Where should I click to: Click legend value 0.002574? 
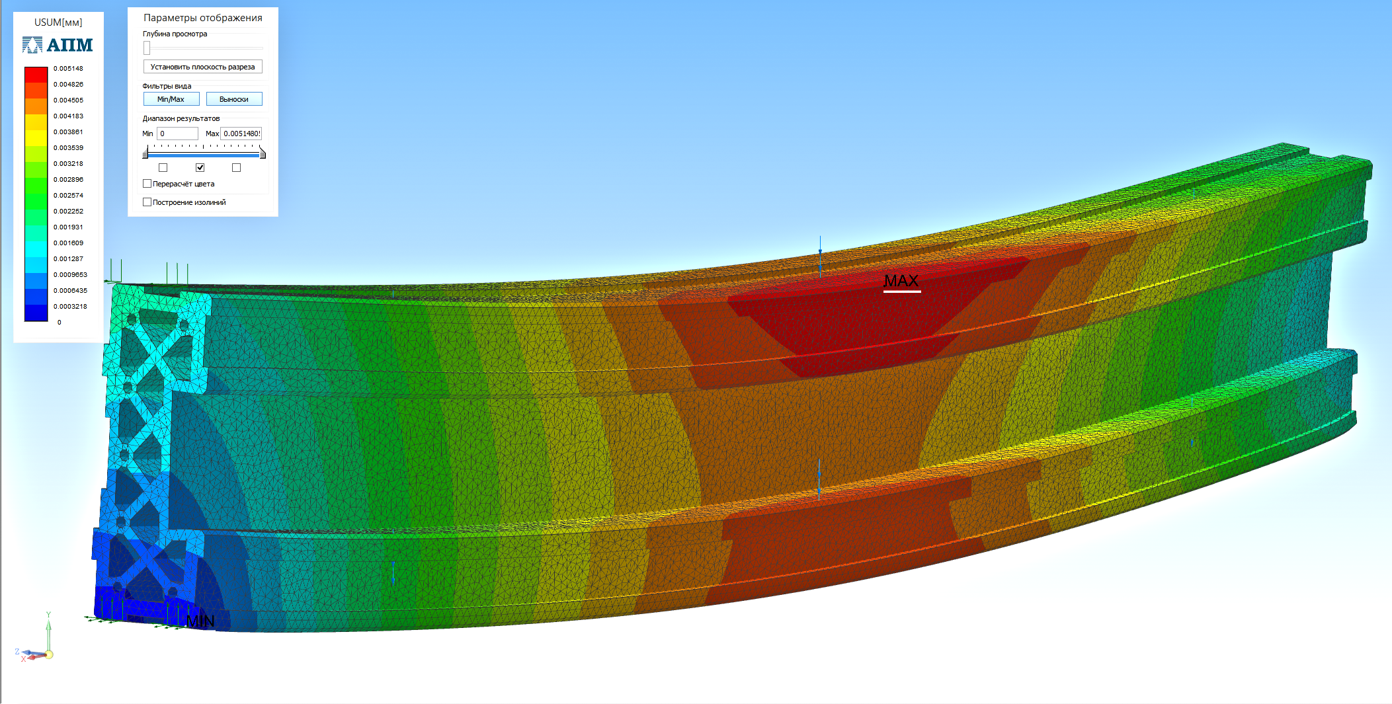pos(68,196)
